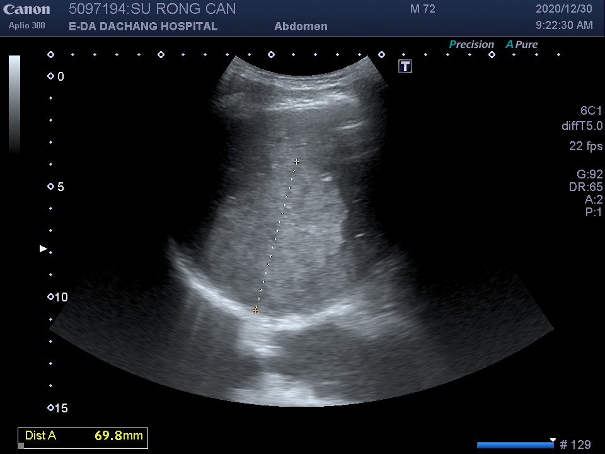
Task: Click the P:1 parameter
Action: (594, 212)
